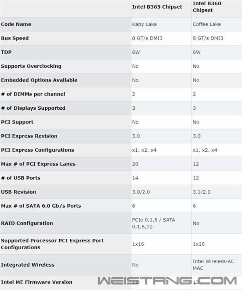
Task: Click the B365 USB ports value 14
Action: coord(135,178)
